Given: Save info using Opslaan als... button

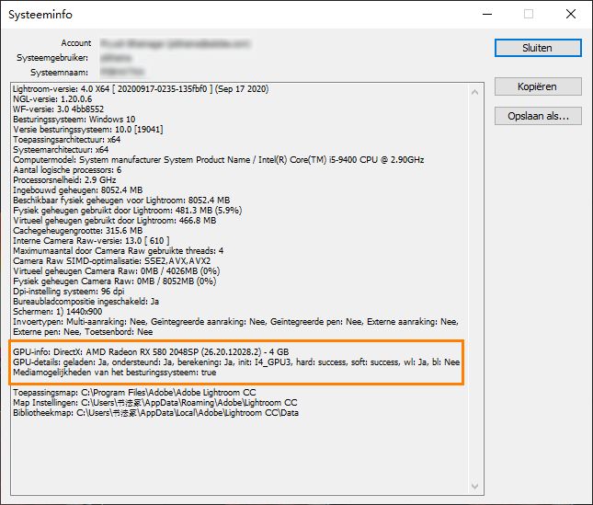Looking at the screenshot, I should coord(538,116).
